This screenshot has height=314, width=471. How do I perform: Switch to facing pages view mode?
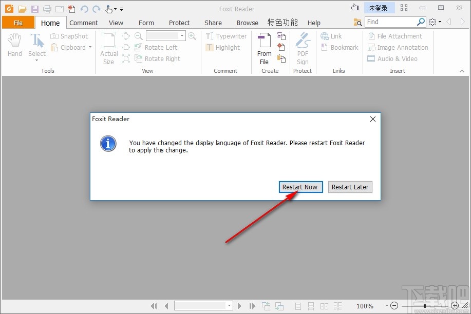(324, 306)
